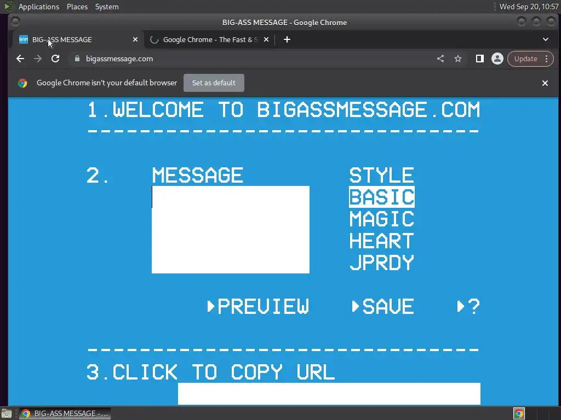Image resolution: width=561 pixels, height=420 pixels.
Task: Open a new tab with the plus icon
Action: (x=287, y=39)
